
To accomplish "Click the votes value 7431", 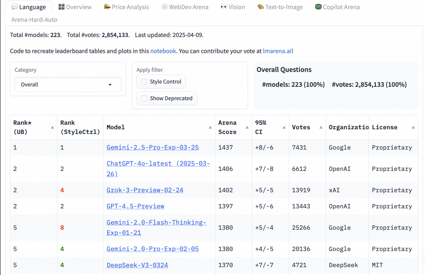I will pos(299,147).
